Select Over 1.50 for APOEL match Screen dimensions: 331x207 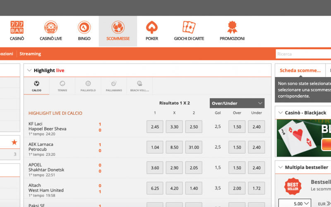(x=237, y=168)
